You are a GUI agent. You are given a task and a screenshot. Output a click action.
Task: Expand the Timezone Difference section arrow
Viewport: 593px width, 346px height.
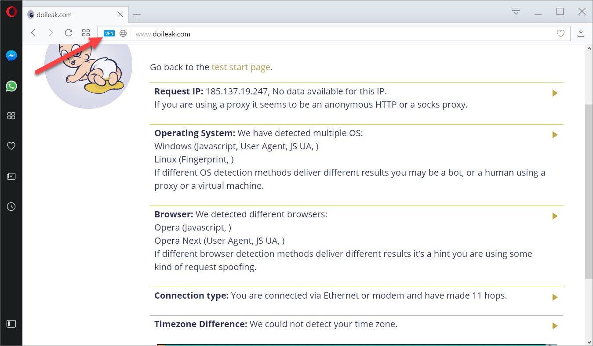click(x=555, y=326)
